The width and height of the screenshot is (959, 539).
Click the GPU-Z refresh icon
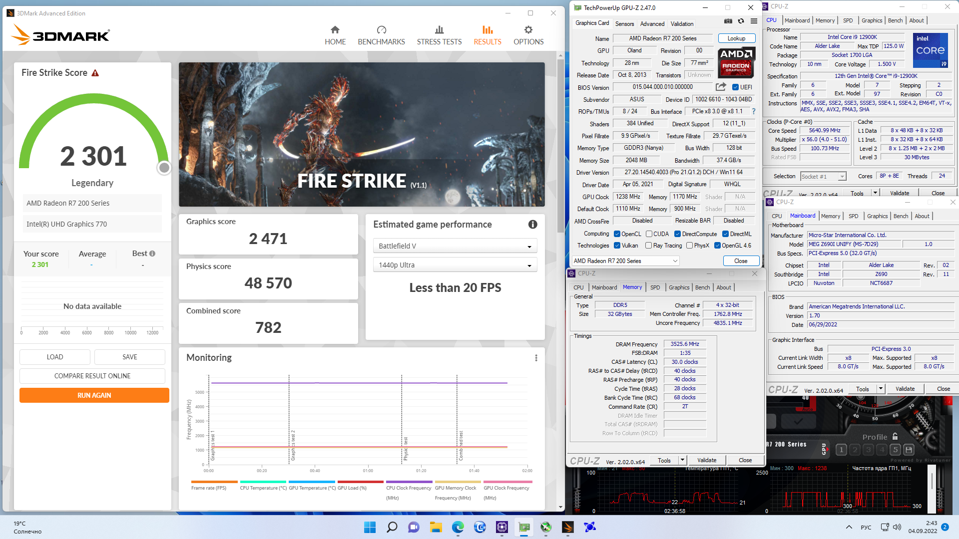pyautogui.click(x=741, y=21)
